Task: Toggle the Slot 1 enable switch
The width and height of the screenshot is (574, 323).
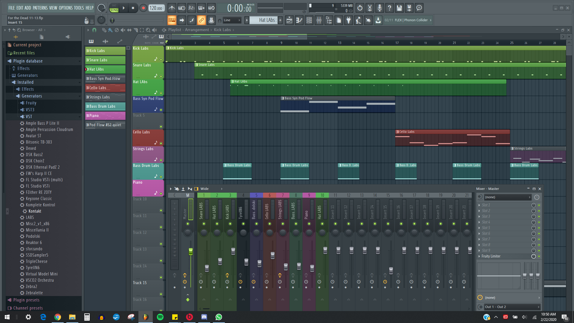Action: coord(539,205)
